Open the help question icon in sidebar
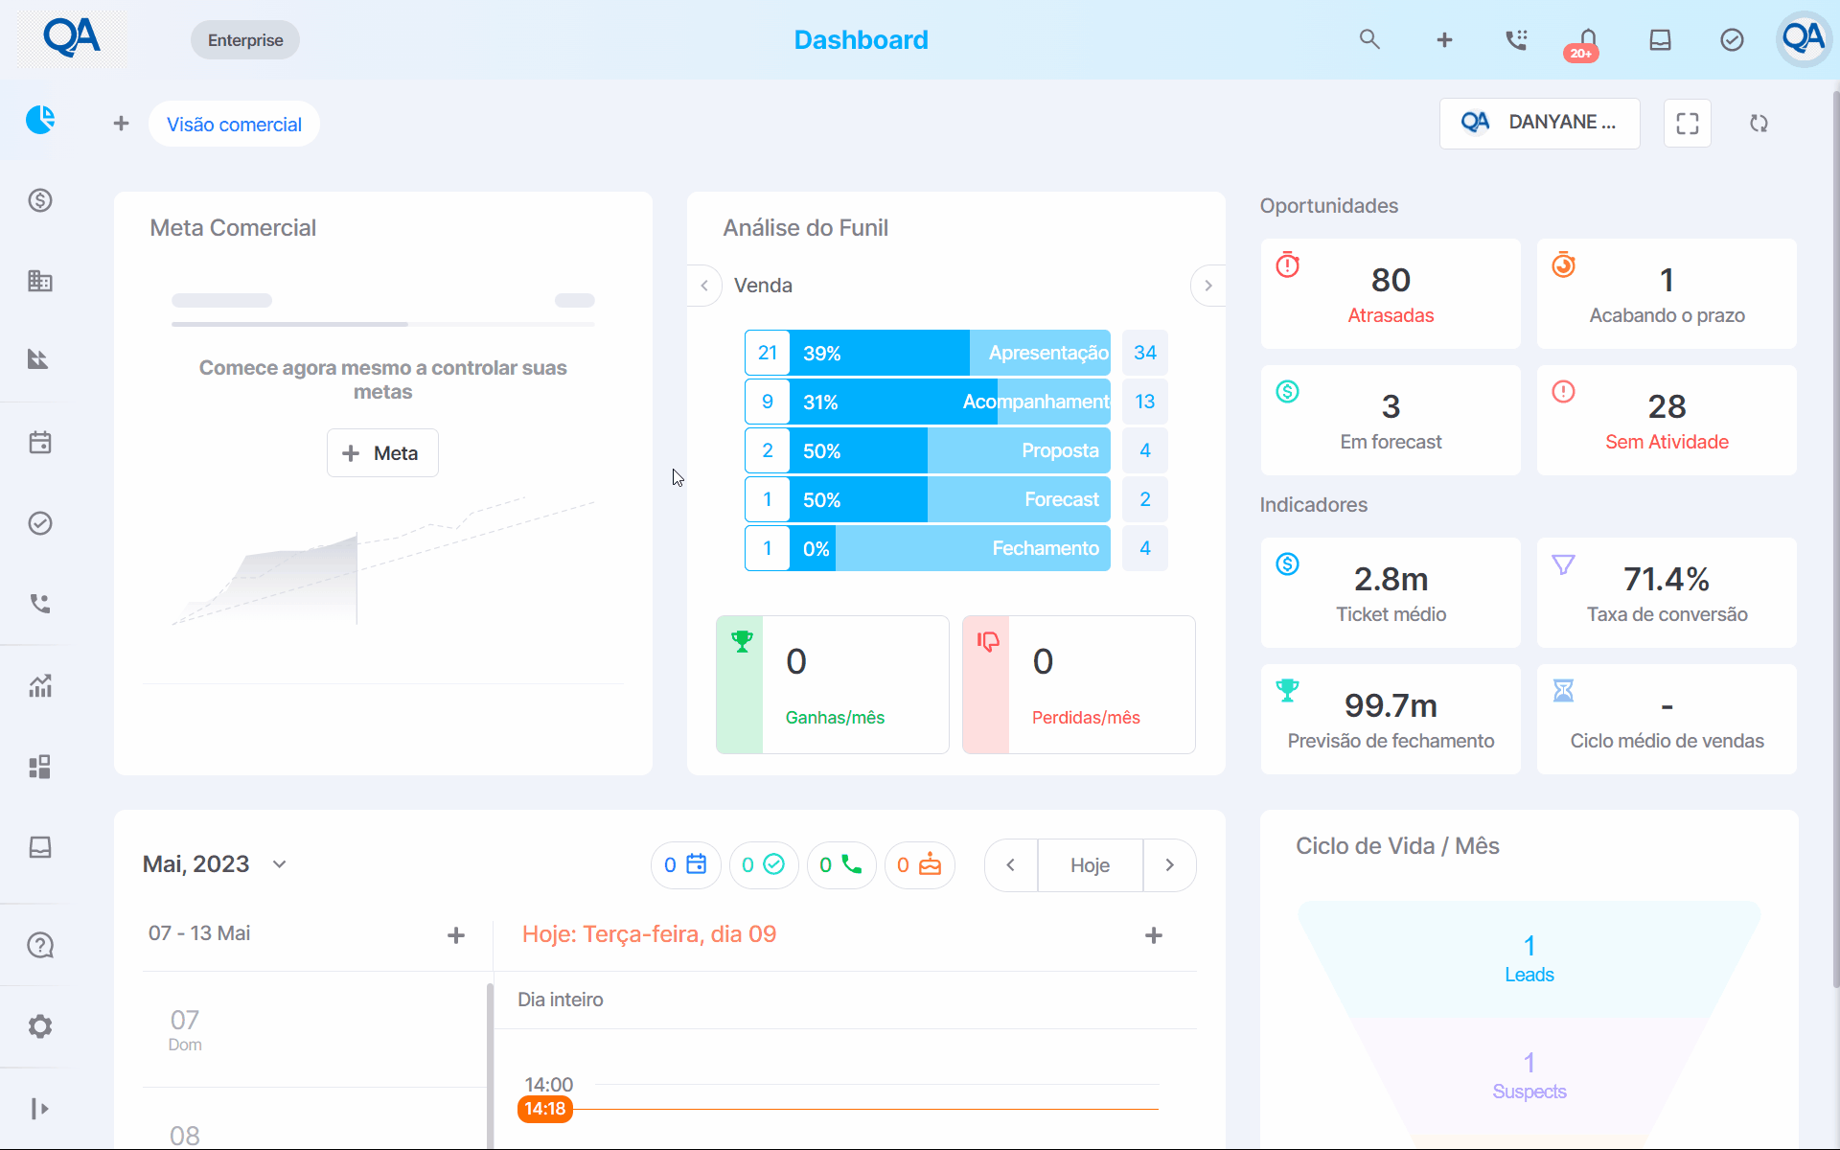 pos(40,945)
